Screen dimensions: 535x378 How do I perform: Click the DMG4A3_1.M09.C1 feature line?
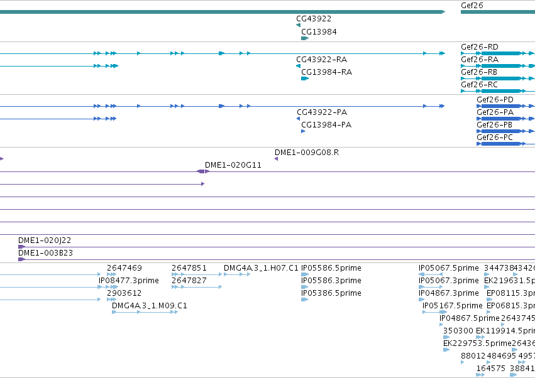(145, 312)
